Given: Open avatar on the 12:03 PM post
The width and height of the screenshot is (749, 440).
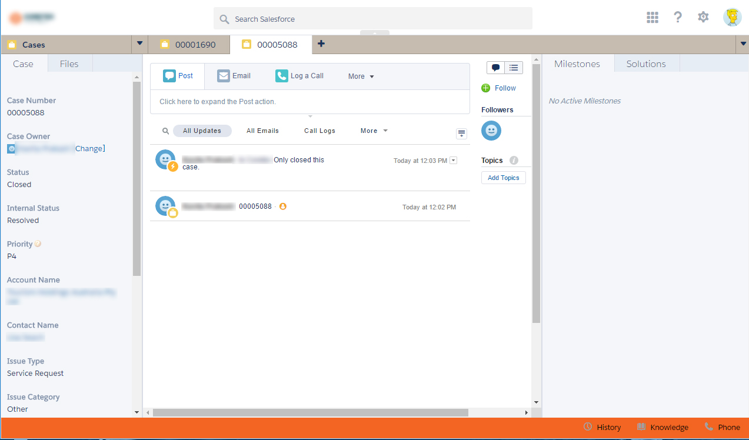Looking at the screenshot, I should tap(165, 159).
